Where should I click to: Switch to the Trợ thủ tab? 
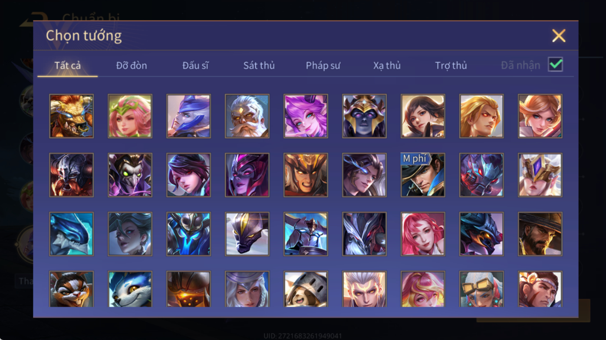click(451, 65)
